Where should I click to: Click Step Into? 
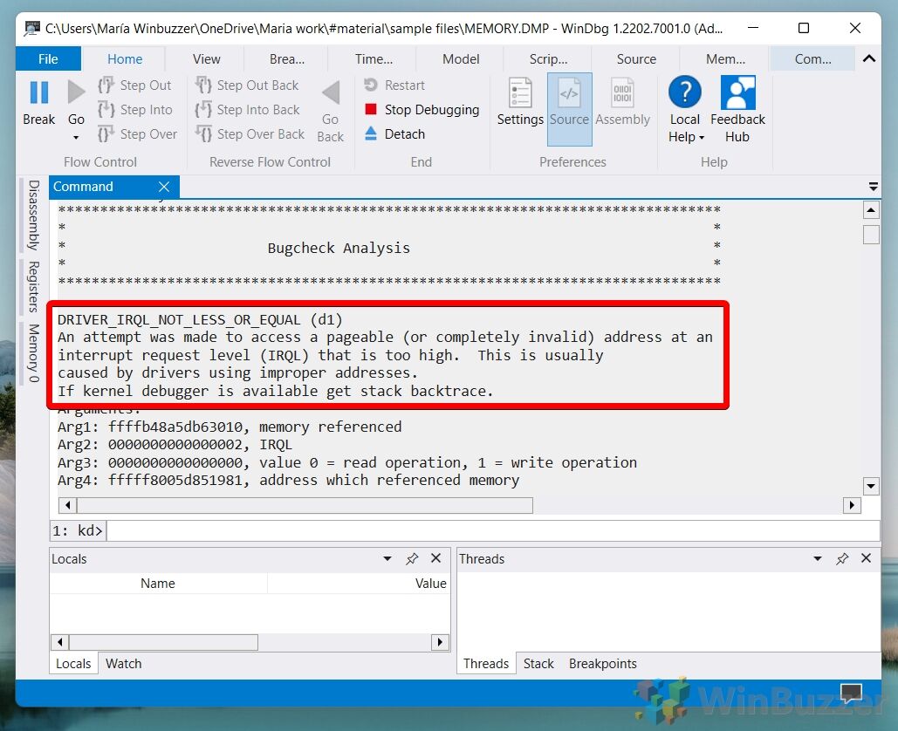[135, 109]
